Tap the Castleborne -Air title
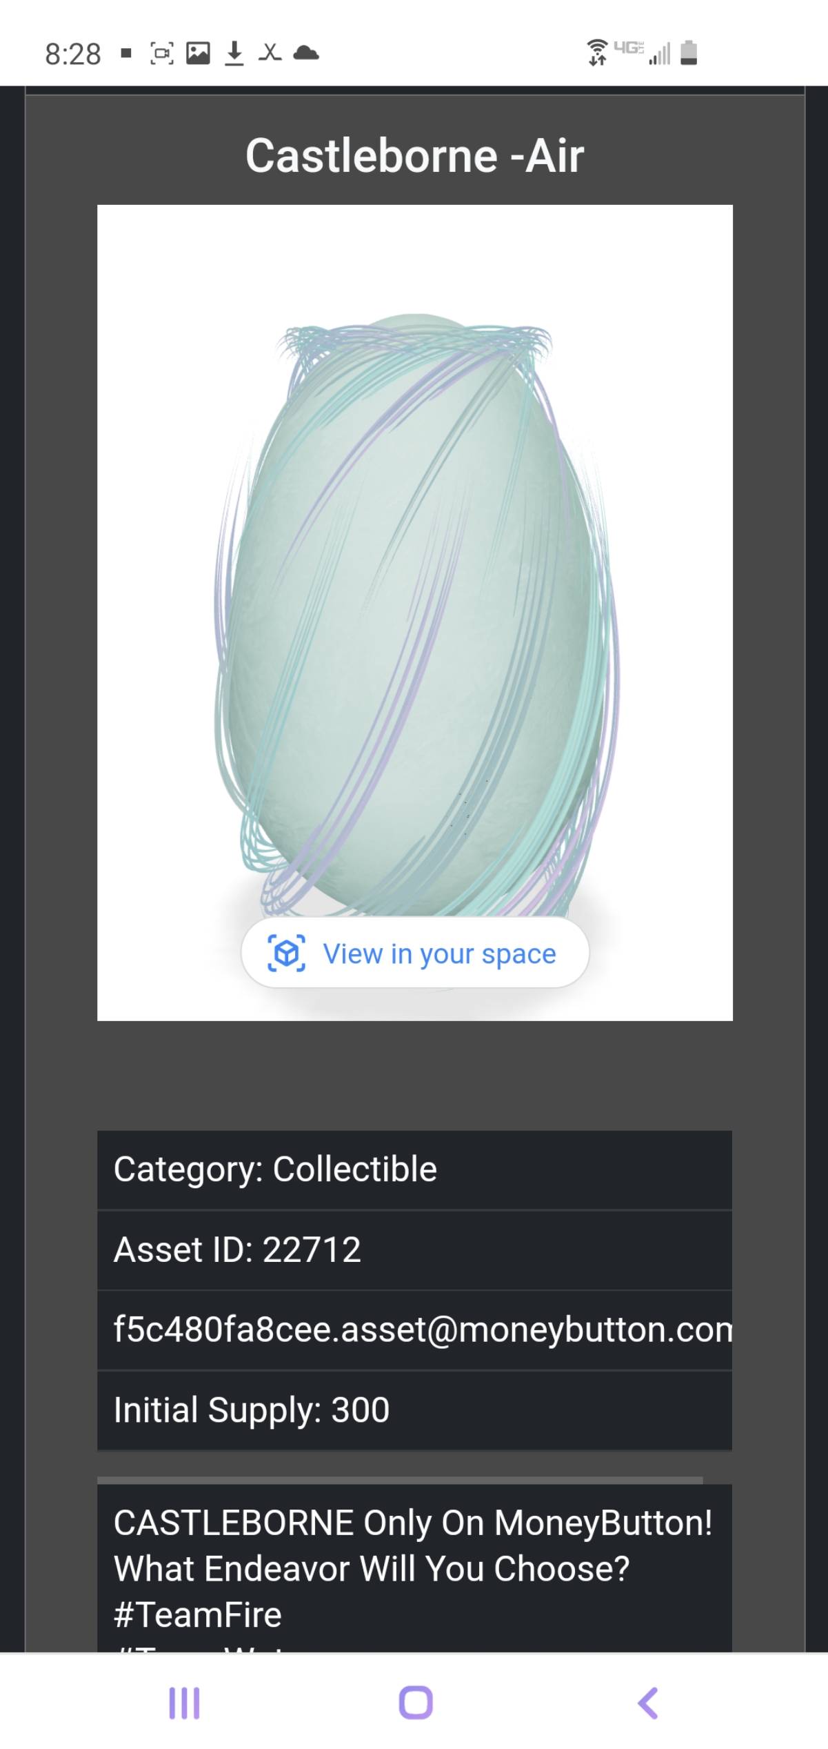 (414, 156)
